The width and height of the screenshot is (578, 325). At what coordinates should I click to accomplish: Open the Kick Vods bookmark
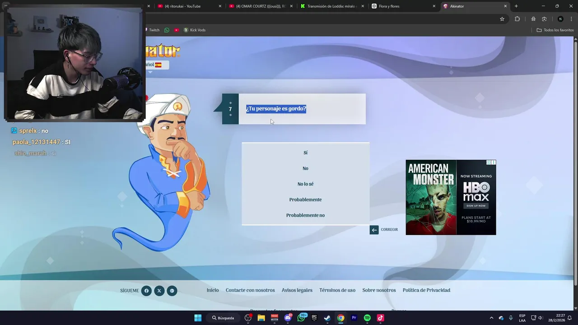(x=195, y=30)
